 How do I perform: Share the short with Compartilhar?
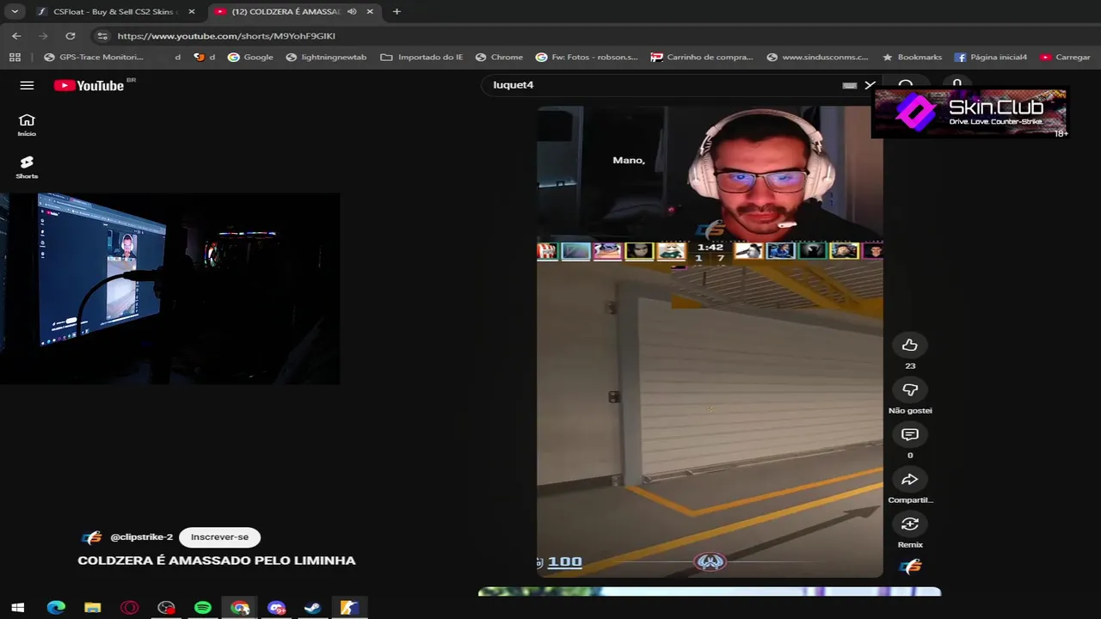[x=910, y=480]
